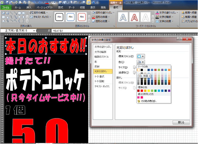Click the font color A icon in title bar
Viewport: 198px width, 144px height.
[47, 2]
